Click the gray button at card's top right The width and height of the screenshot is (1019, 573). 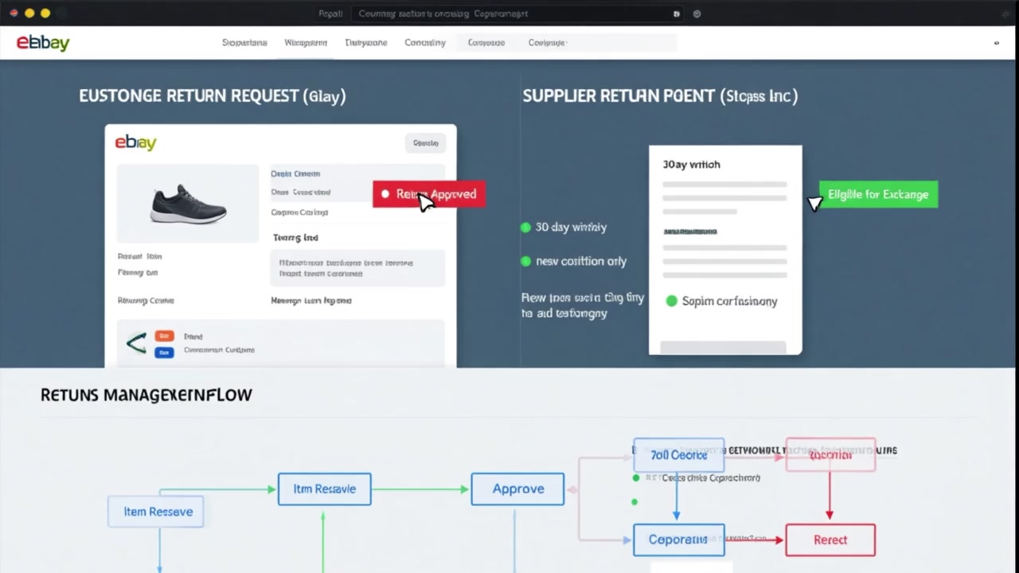[x=425, y=143]
